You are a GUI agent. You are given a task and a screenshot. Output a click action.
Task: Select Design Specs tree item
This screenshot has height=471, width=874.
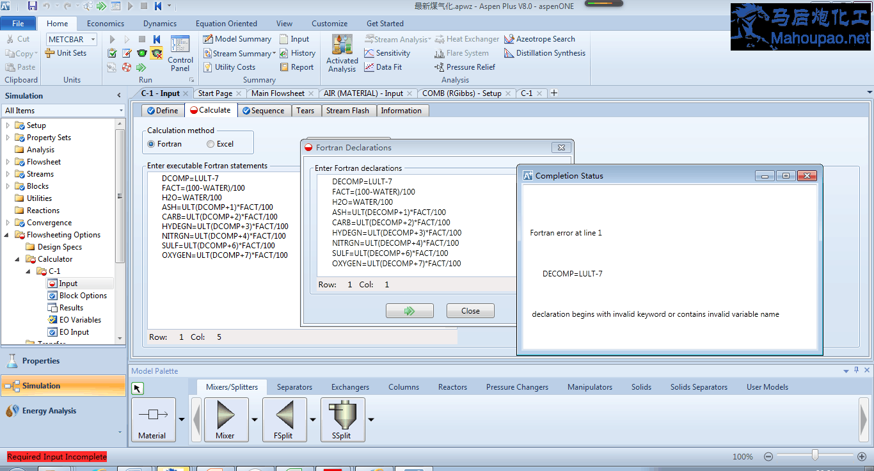click(60, 247)
